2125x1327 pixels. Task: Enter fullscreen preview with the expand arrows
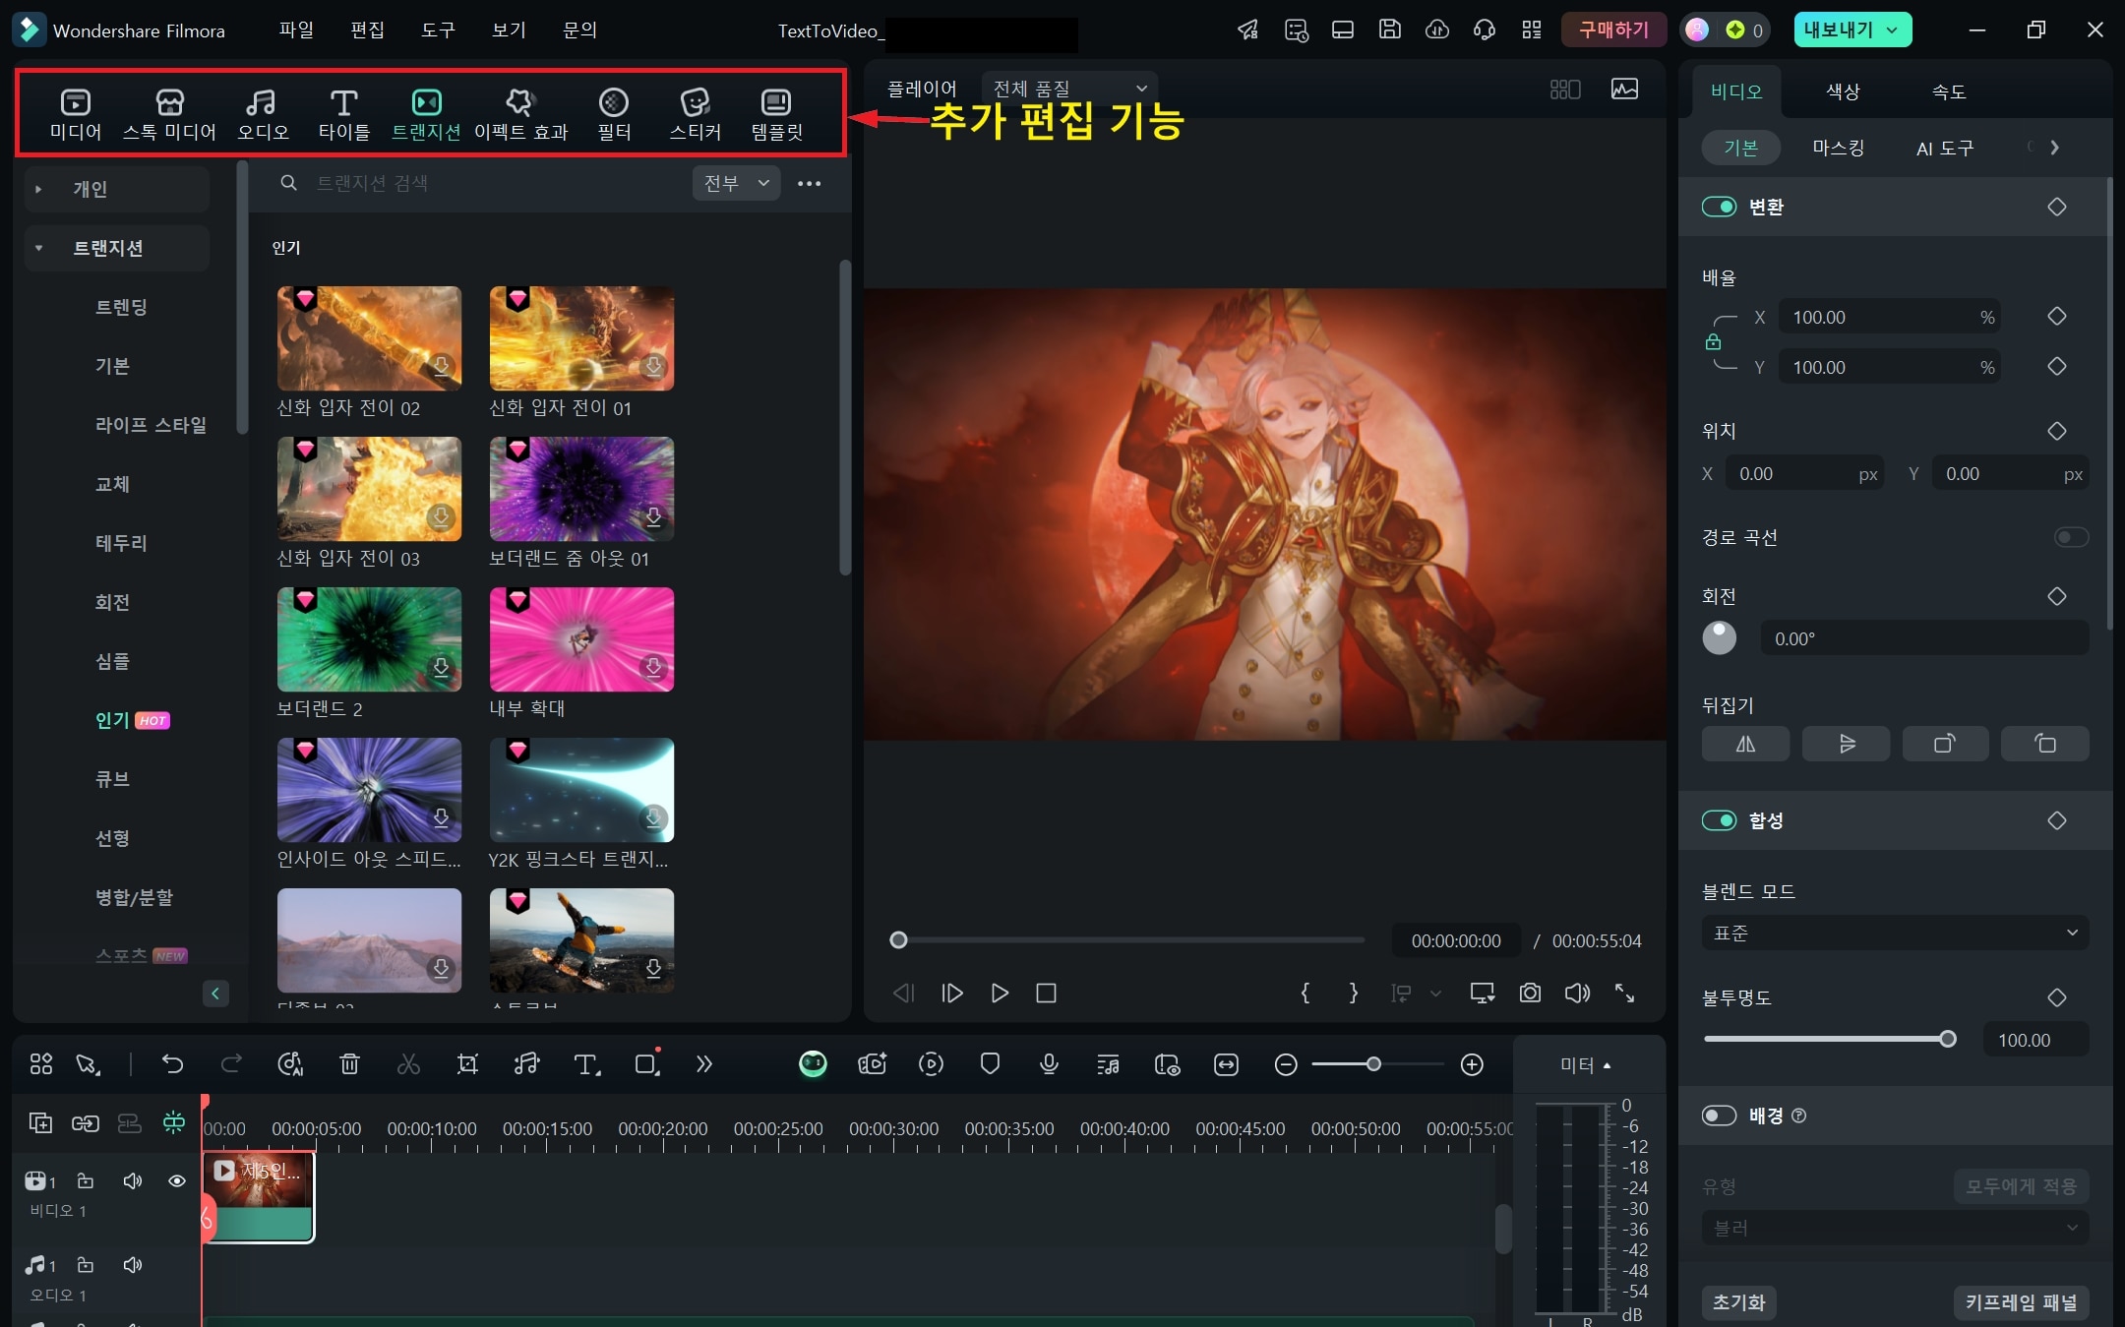click(x=1624, y=994)
